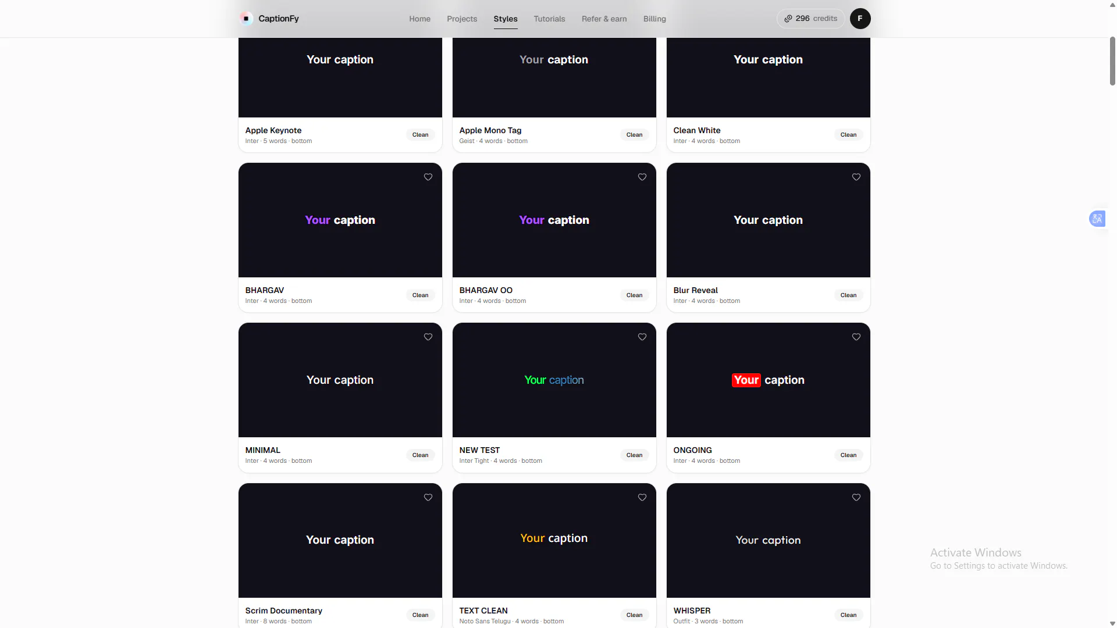Click Clean tag on Apple Keynote
The width and height of the screenshot is (1117, 628).
(420, 135)
